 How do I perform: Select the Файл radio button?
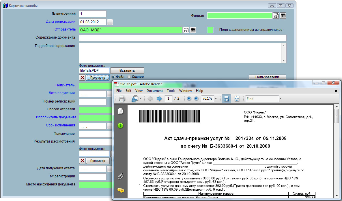(113, 77)
